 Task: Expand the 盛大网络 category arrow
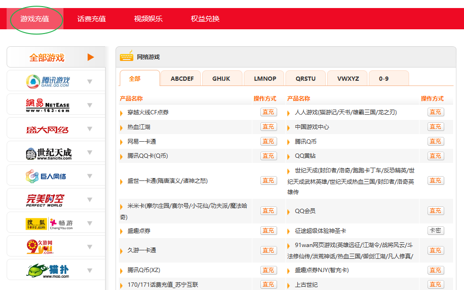point(90,129)
